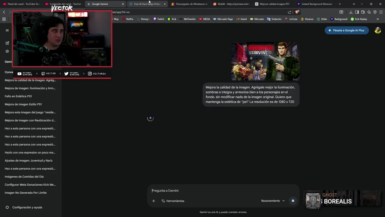Open conversation 'Mejora de Imagen: Iluminación y Arm...'
This screenshot has width=385, height=217.
(x=30, y=88)
